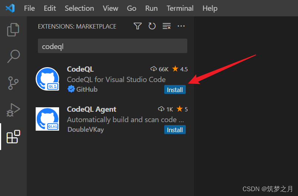Viewport: 298px width, 196px height.
Task: Open the Help menu
Action: coord(210,8)
